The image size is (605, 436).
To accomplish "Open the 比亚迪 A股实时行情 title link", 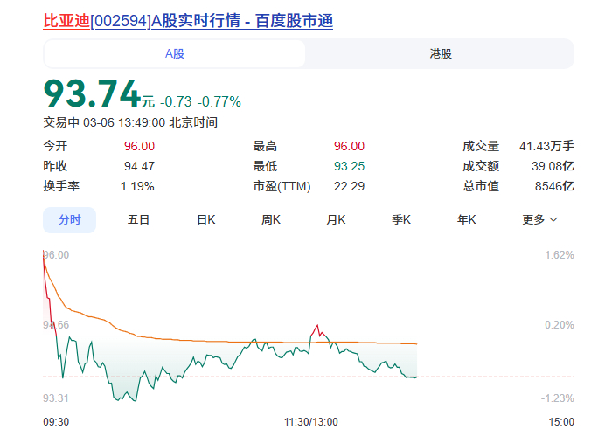I will click(188, 21).
